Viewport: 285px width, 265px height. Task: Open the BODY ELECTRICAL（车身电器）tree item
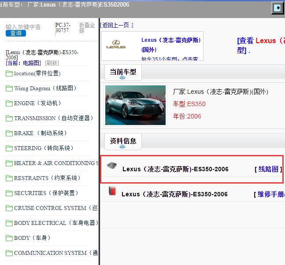56,223
